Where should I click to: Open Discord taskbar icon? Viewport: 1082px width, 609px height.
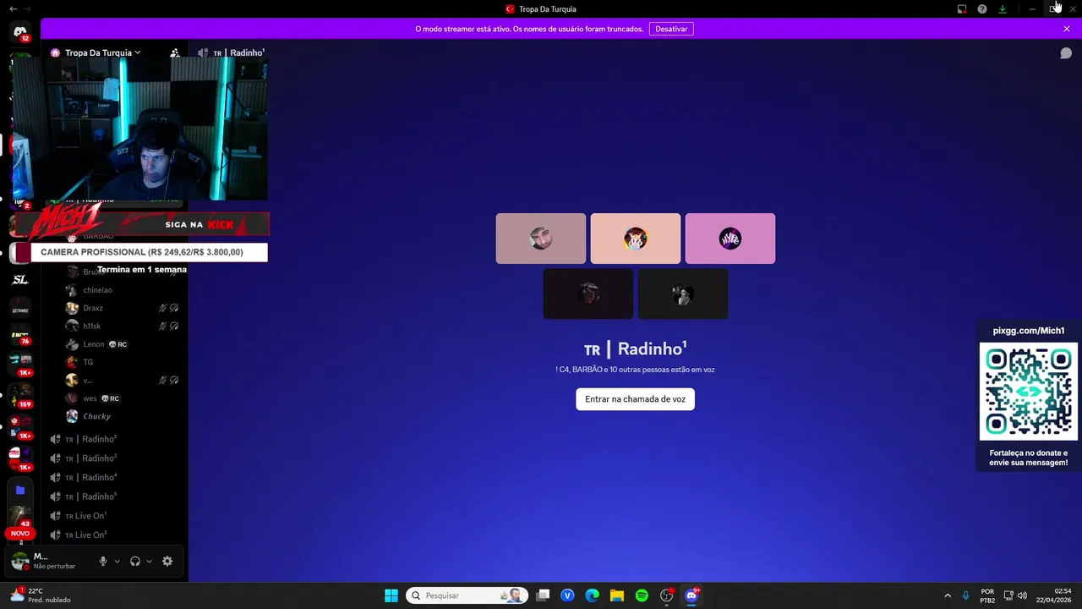(x=691, y=595)
